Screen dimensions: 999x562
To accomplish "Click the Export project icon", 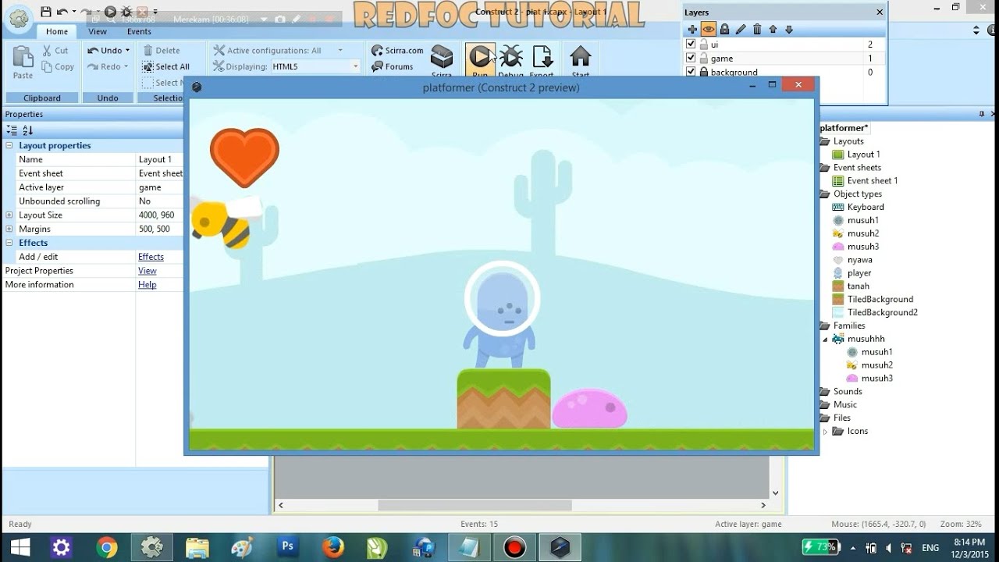I will pyautogui.click(x=542, y=57).
